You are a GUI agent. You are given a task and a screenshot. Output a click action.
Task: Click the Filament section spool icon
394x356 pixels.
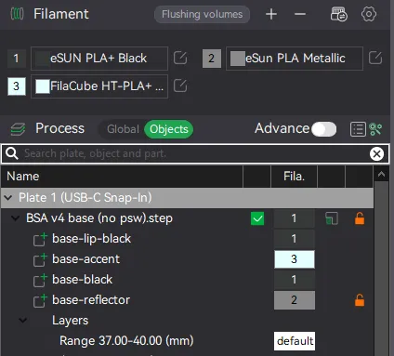[x=17, y=14]
